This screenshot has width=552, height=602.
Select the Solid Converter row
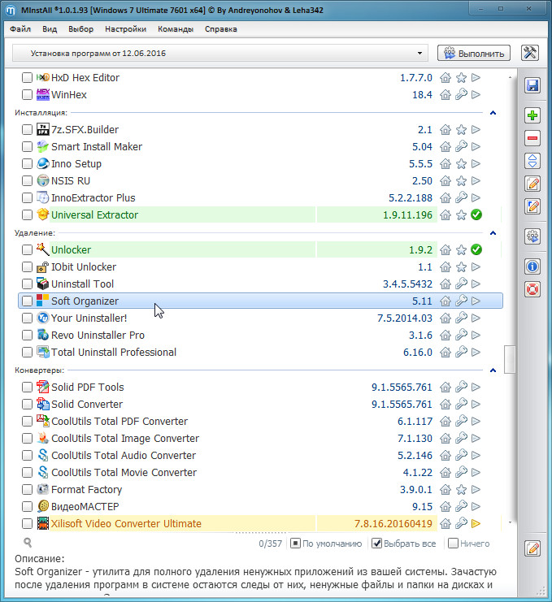(260, 405)
